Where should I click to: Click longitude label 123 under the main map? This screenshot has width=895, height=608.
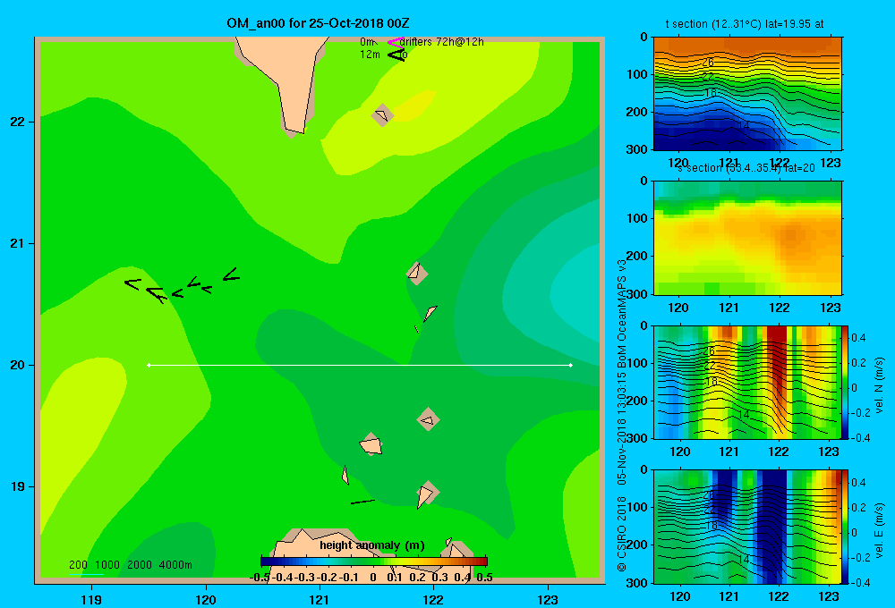tap(548, 599)
